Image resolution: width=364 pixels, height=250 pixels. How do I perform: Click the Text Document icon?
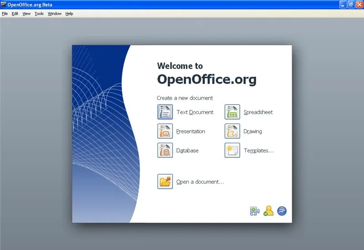coord(165,112)
